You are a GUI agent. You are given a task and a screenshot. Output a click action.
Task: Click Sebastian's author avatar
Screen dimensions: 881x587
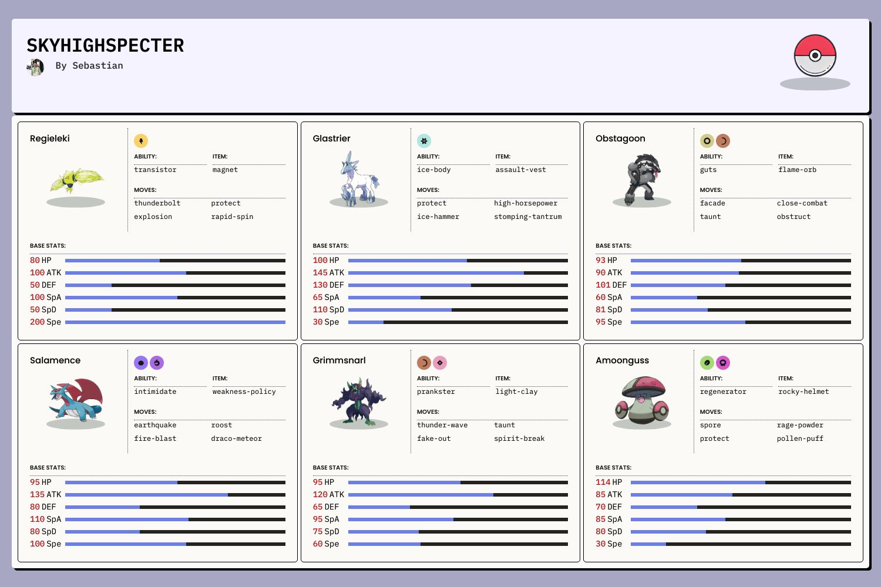point(35,67)
